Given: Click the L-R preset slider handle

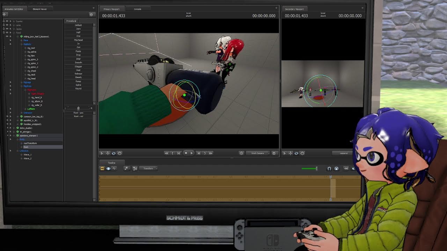Looking at the screenshot, I should [x=78, y=108].
